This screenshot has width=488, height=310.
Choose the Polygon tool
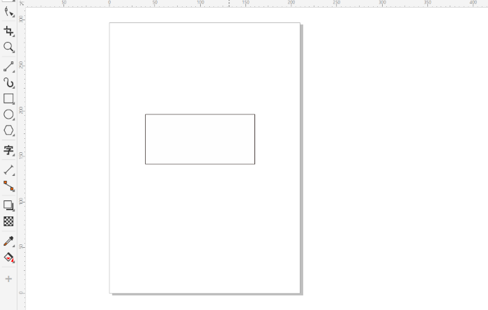click(x=8, y=131)
